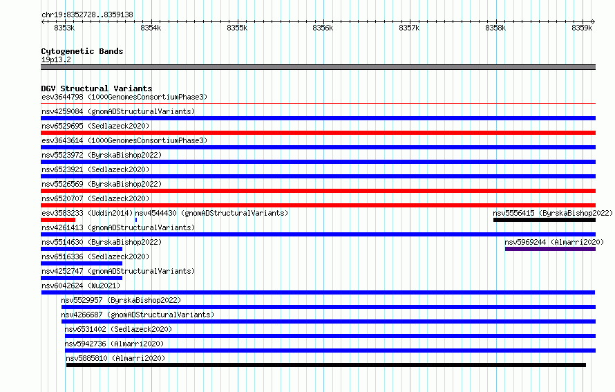Click the blue bar for nsv5942736

coord(330,351)
